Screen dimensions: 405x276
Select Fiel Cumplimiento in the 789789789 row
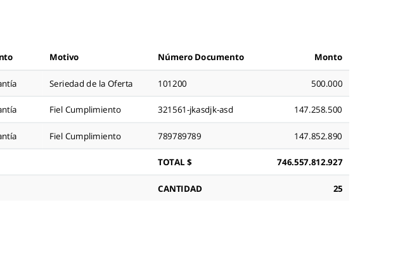(x=85, y=136)
